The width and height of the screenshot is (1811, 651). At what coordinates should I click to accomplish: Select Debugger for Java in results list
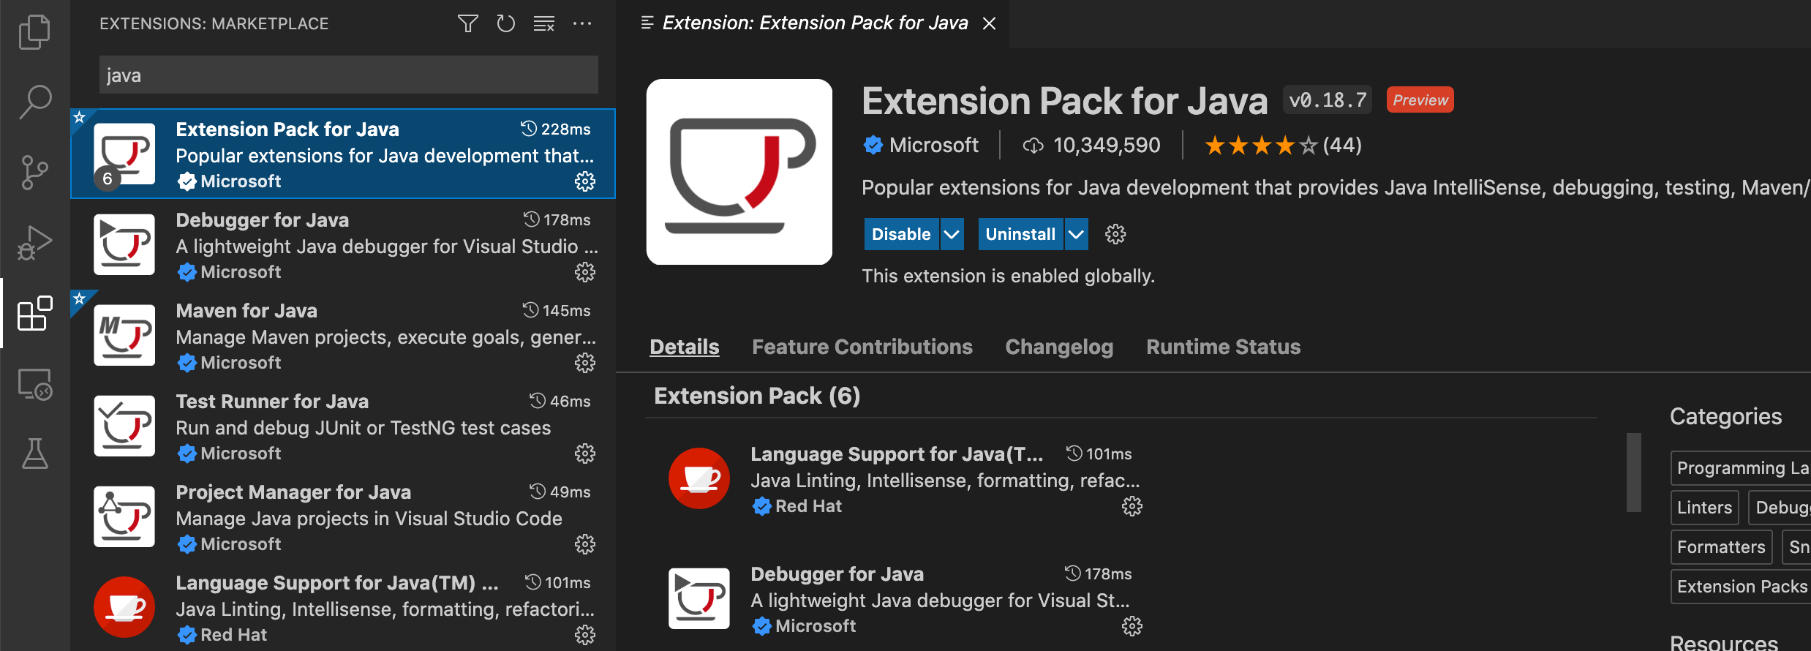[343, 244]
